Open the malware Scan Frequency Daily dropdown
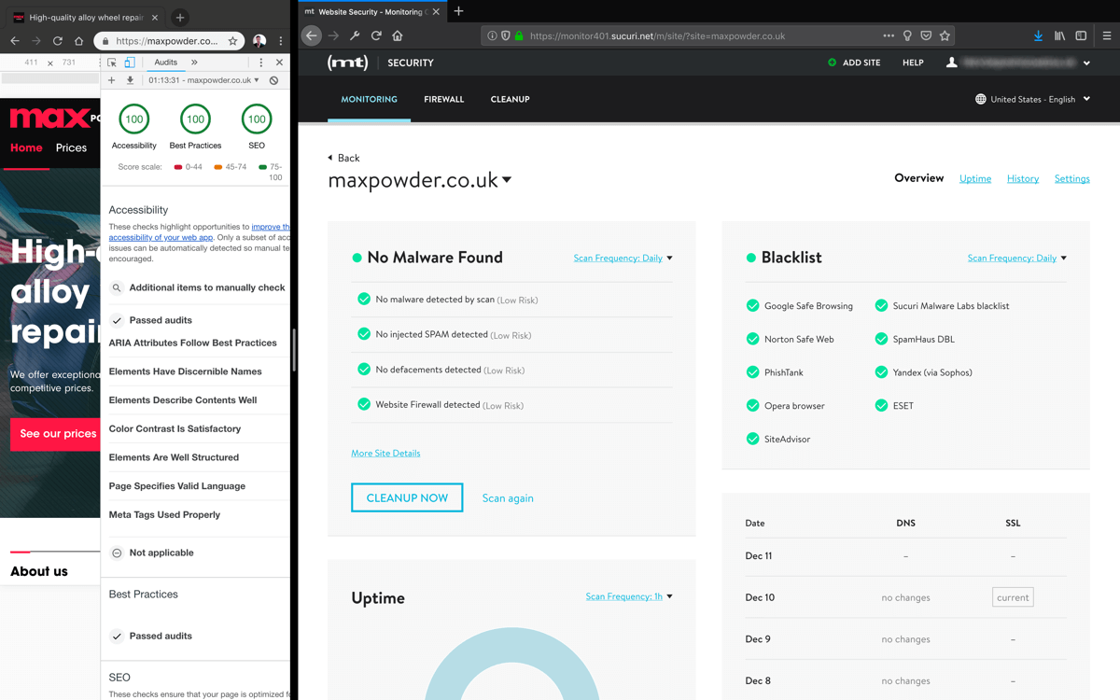The width and height of the screenshot is (1120, 700). pyautogui.click(x=623, y=258)
